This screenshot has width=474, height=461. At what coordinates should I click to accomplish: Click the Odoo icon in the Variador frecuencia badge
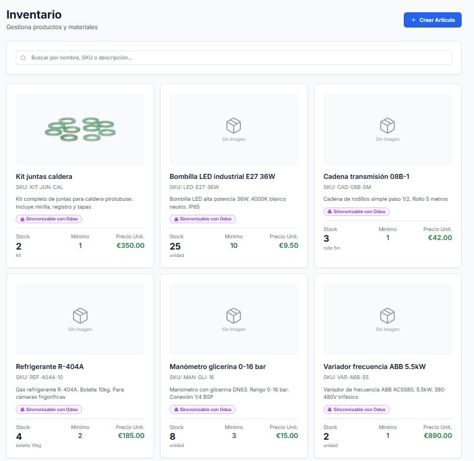click(330, 409)
